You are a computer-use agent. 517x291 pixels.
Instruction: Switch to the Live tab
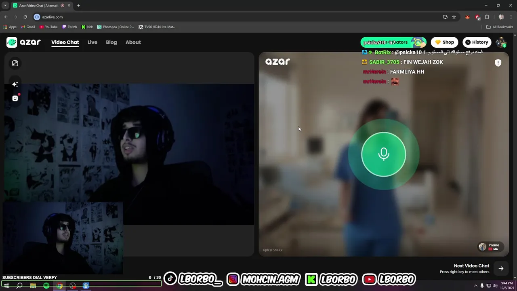[92, 42]
